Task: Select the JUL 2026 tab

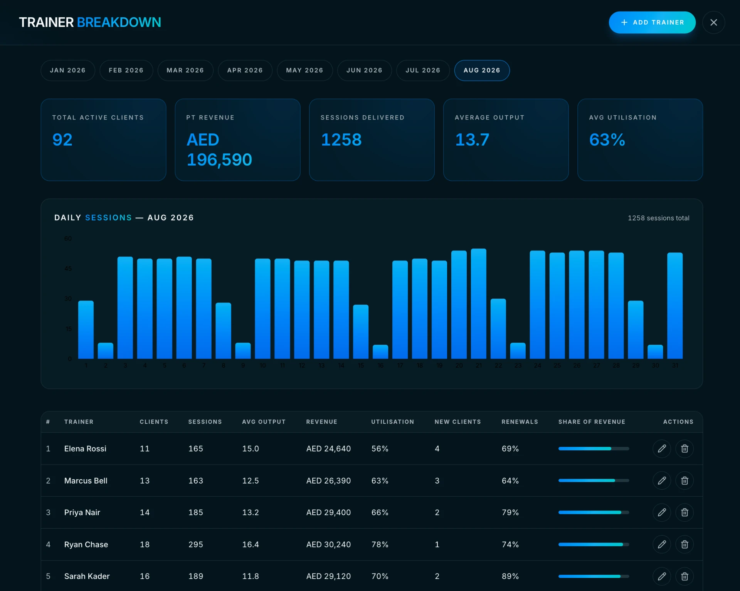Action: (x=423, y=71)
